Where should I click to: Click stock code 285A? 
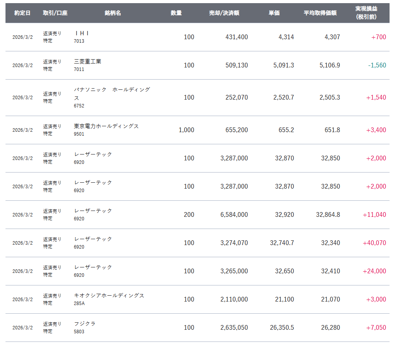point(79,303)
